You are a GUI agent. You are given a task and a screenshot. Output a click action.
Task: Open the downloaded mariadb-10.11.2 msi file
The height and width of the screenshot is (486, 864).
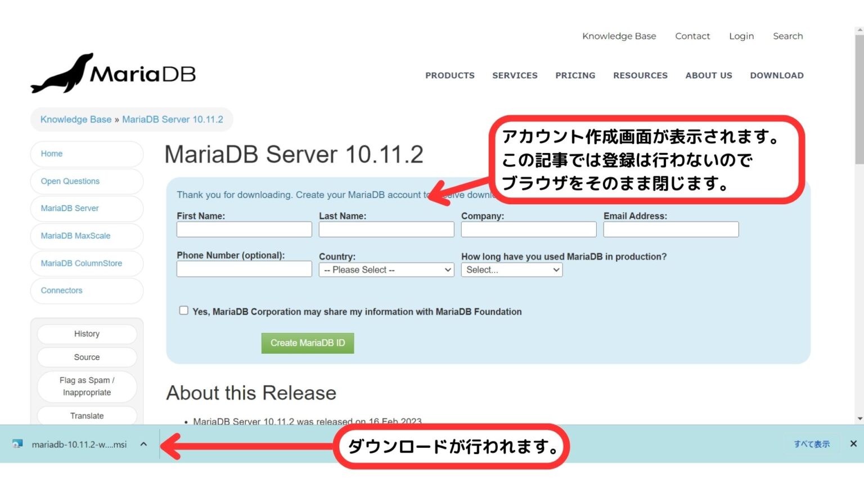click(79, 444)
